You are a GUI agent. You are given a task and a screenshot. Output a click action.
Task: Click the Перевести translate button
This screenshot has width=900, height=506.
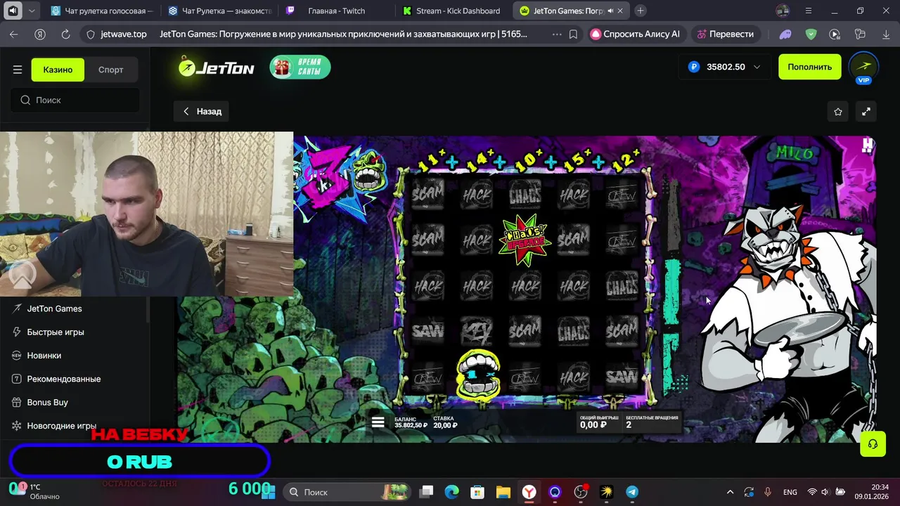(725, 34)
